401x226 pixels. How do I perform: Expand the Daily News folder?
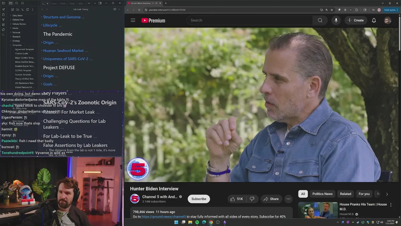17,15
